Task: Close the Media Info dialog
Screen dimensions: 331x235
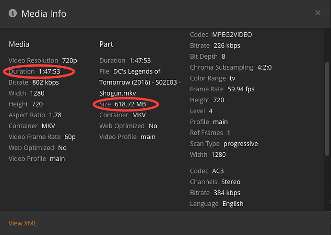Action: pyautogui.click(x=318, y=13)
